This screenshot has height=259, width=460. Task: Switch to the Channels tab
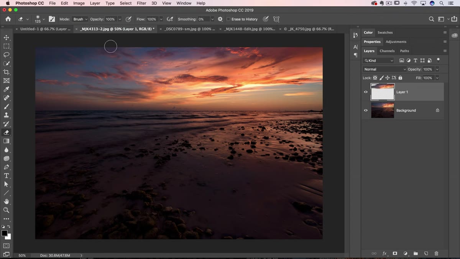point(387,51)
